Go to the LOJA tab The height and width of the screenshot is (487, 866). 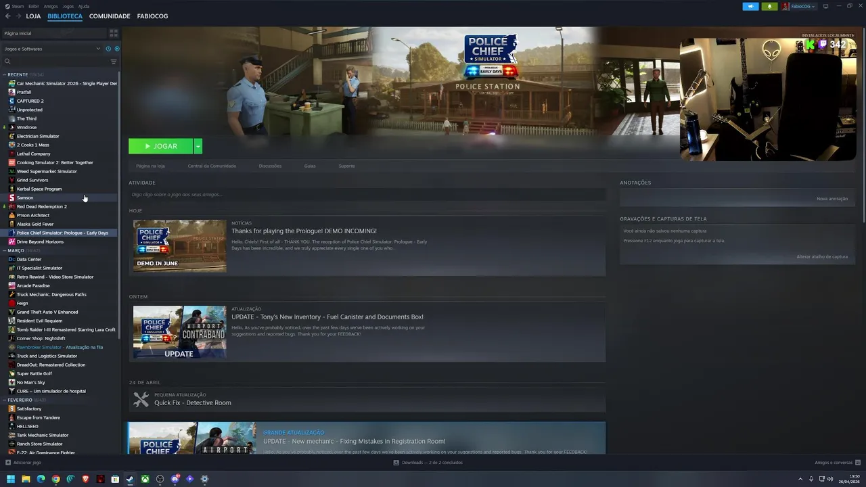33,16
